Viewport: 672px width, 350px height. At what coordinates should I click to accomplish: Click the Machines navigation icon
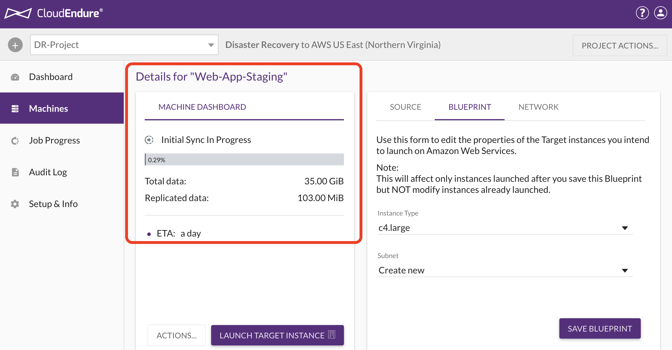pos(15,108)
